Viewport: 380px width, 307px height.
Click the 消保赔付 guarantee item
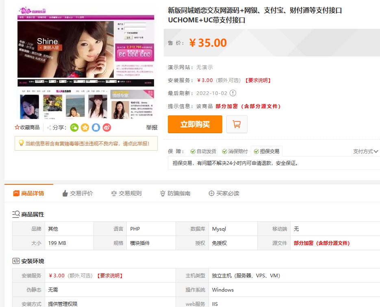click(x=235, y=151)
